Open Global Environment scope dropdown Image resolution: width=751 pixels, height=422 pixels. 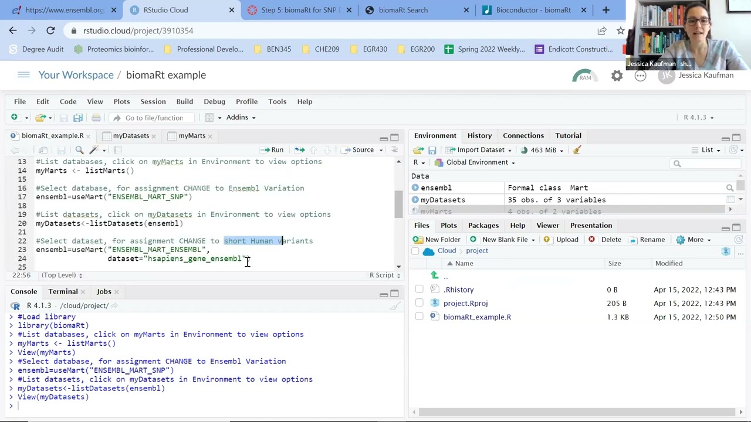coord(475,162)
